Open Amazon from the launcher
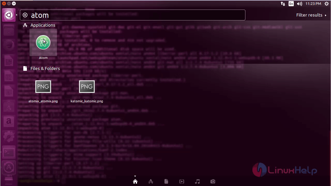This screenshot has width=331, height=186. coord(9,121)
